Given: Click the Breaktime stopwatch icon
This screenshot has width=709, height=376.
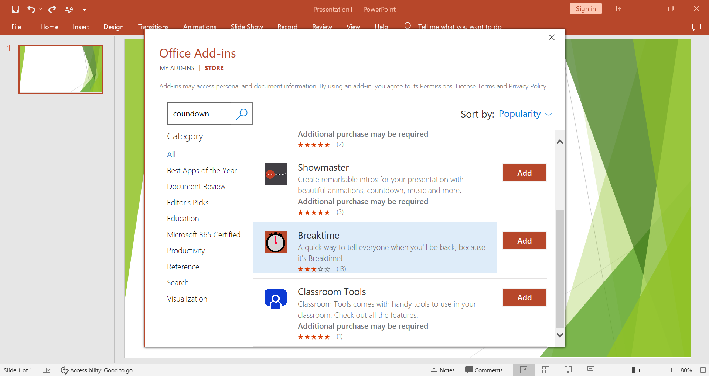Looking at the screenshot, I should pos(276,242).
